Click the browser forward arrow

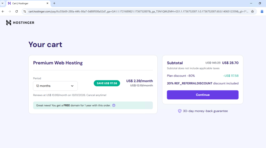click(x=10, y=11)
